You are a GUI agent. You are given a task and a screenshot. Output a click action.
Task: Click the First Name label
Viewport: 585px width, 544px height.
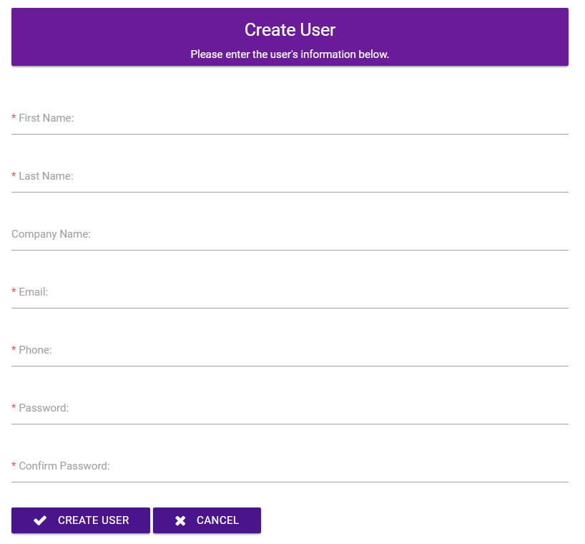pyautogui.click(x=45, y=117)
